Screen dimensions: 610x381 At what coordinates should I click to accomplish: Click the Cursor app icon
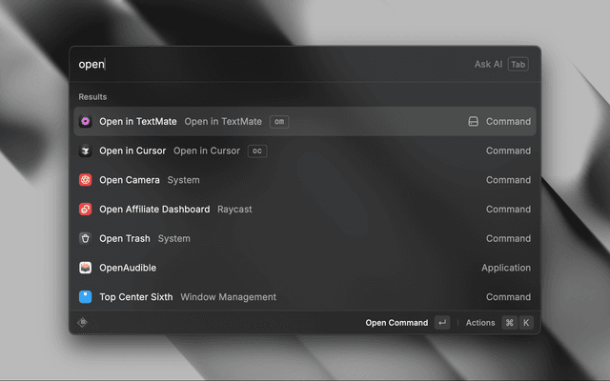pos(86,150)
